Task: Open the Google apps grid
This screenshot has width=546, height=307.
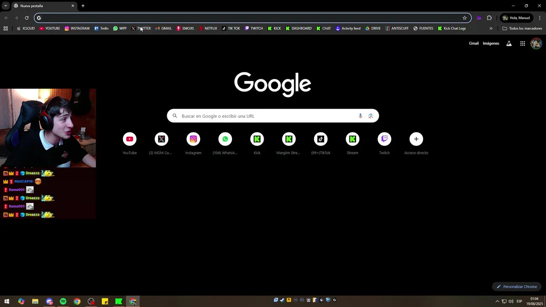Action: click(523, 43)
